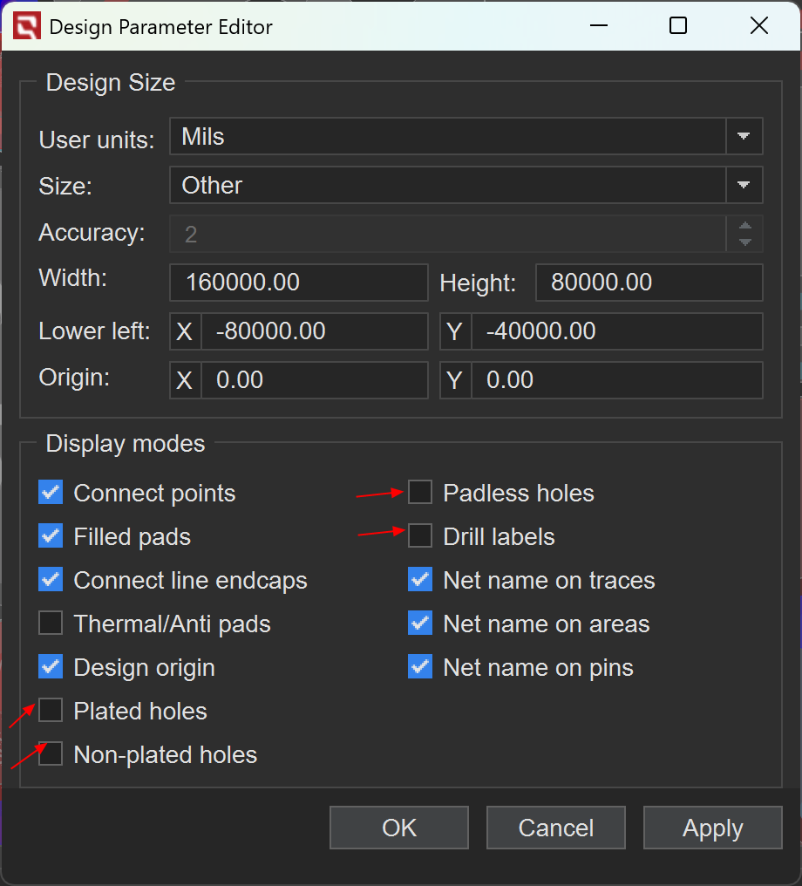Enable Thermal/Anti pads display
Image resolution: width=802 pixels, height=886 pixels.
point(51,624)
